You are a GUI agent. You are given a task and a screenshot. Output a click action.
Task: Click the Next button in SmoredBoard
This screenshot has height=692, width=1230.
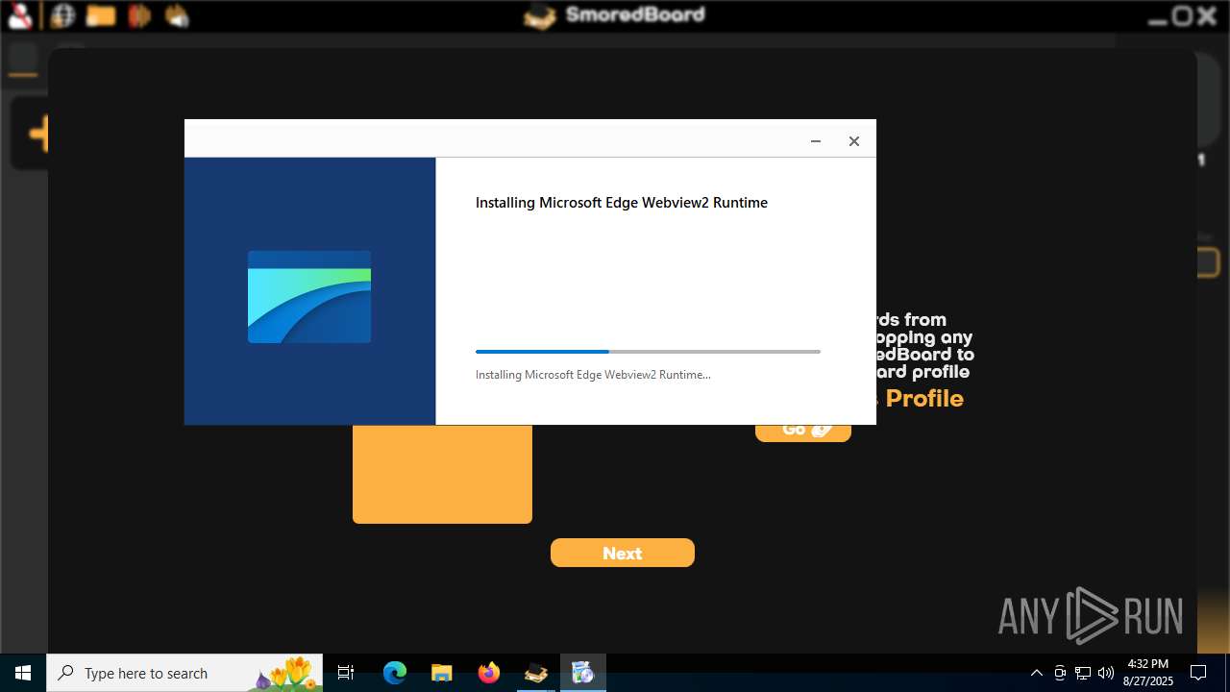623,553
